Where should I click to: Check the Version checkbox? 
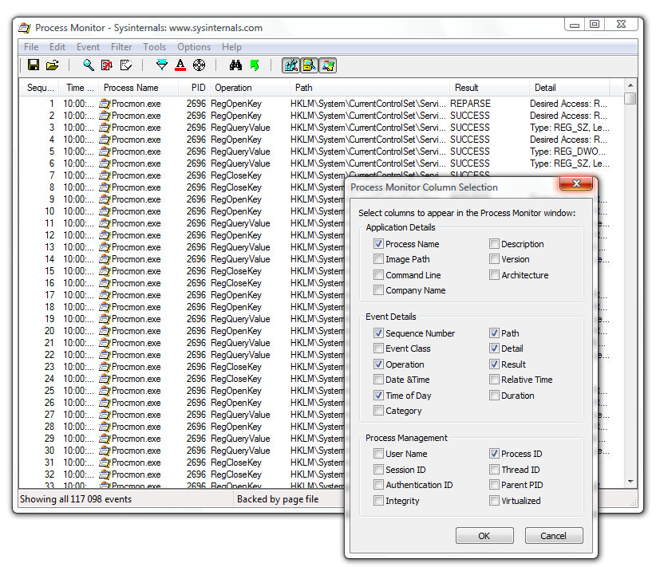click(494, 259)
